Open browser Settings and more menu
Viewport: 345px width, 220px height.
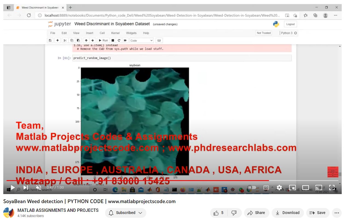point(335,15)
